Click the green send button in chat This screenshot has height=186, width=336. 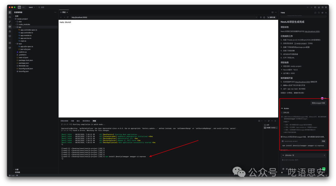[x=324, y=169]
